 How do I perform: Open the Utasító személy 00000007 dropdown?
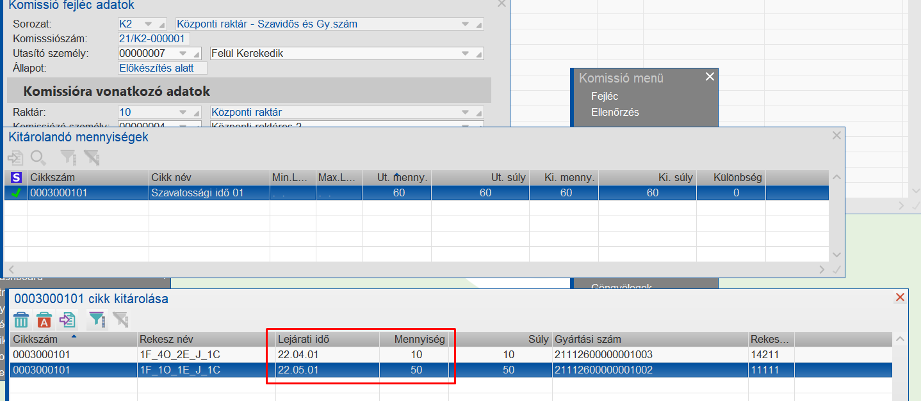point(183,53)
